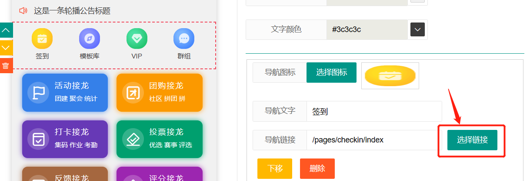Move component up with green arrow
This screenshot has width=530, height=181.
tap(6, 30)
